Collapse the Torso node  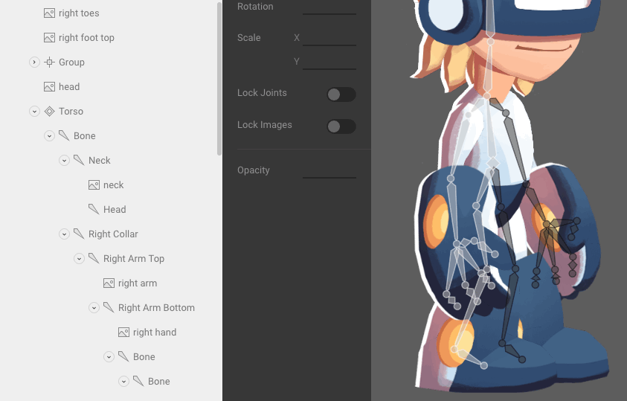coord(34,111)
